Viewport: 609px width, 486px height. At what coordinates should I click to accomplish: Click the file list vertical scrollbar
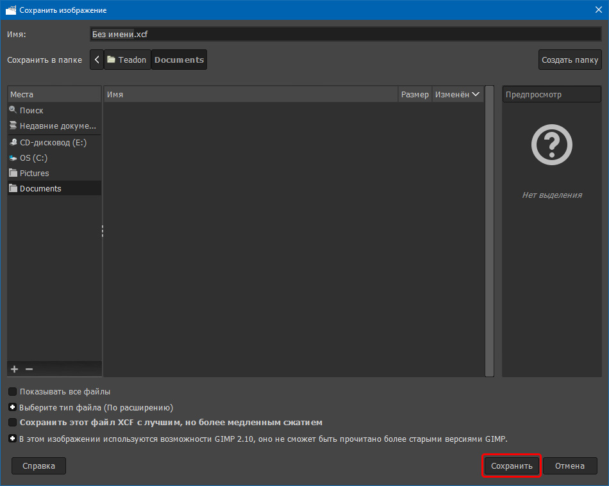(490, 231)
